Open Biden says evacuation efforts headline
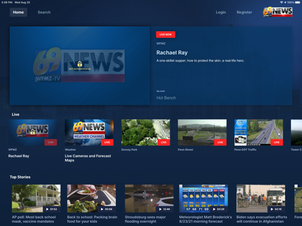Viewport: 302px width, 226px height. [262, 219]
